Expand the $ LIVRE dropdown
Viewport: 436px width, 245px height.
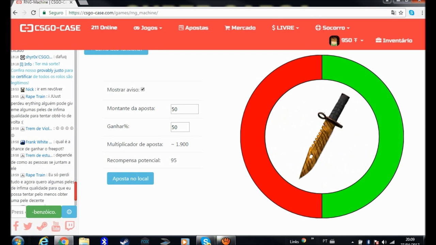coord(285,28)
